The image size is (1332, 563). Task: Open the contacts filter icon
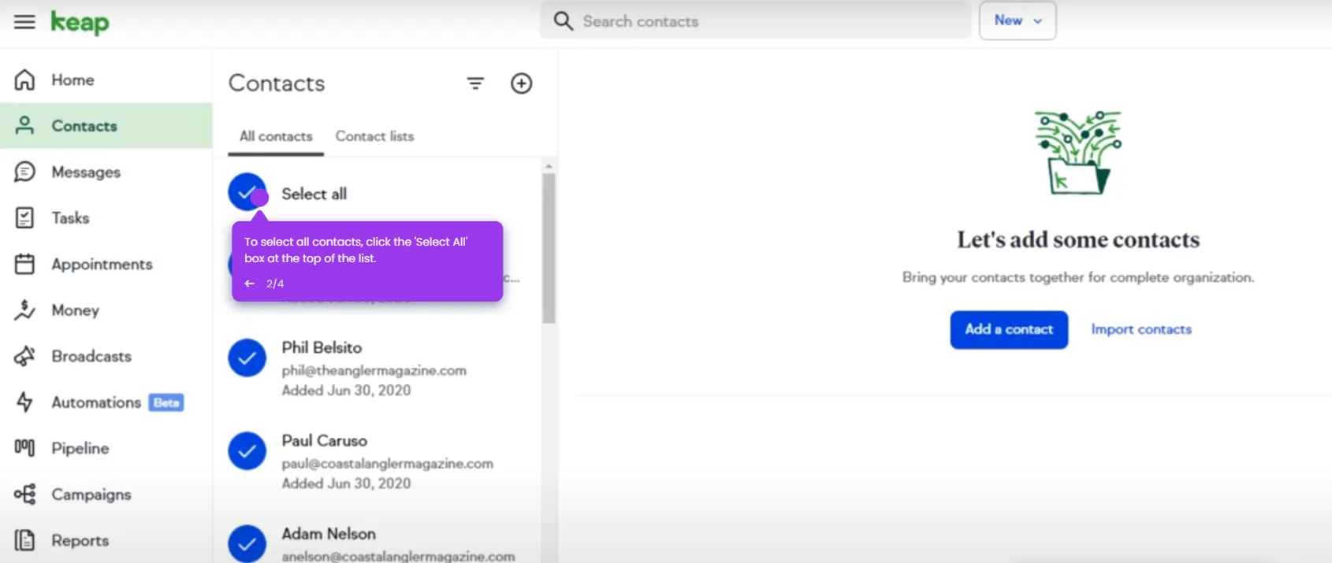click(x=475, y=83)
